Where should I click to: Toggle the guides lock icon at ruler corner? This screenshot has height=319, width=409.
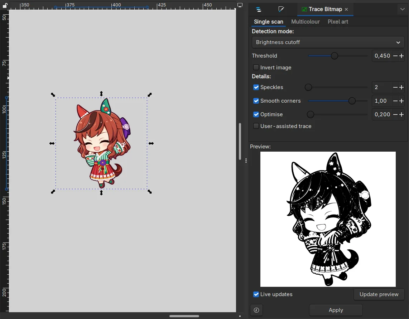click(x=5, y=5)
